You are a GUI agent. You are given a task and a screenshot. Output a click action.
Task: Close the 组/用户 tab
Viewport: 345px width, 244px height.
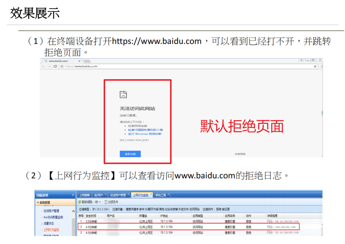[x=106, y=194]
